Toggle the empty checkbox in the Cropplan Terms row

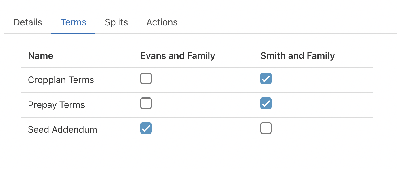pos(146,78)
